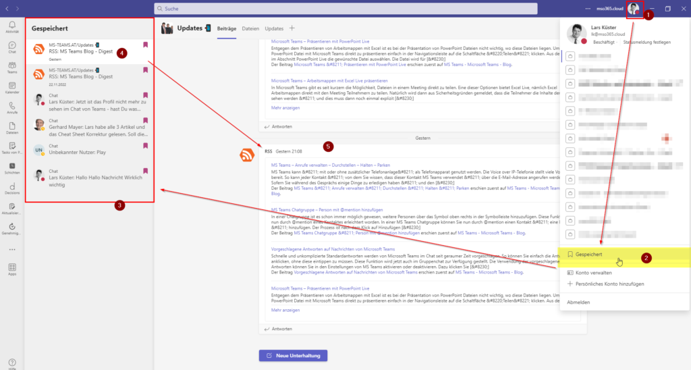Open the Decisions app in the sidebar
Viewport: 691px width, 370px height.
12,189
